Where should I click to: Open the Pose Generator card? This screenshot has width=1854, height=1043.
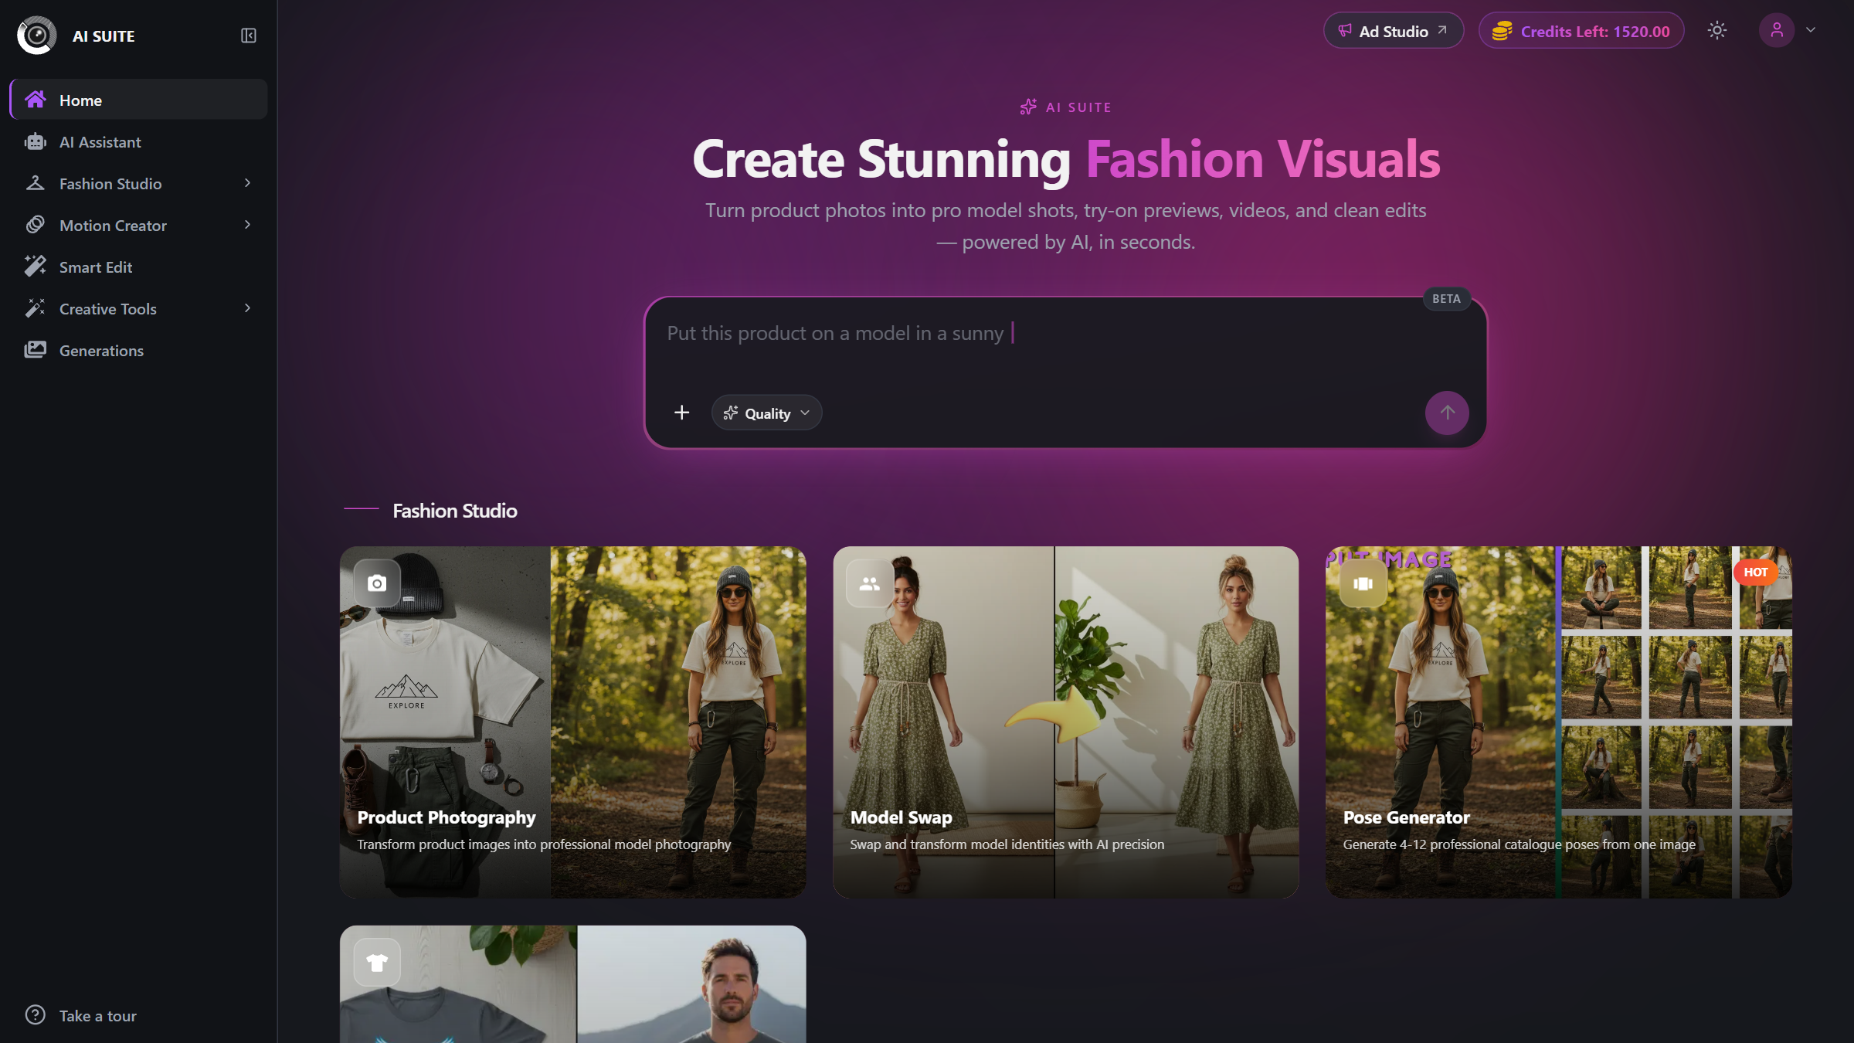point(1559,722)
